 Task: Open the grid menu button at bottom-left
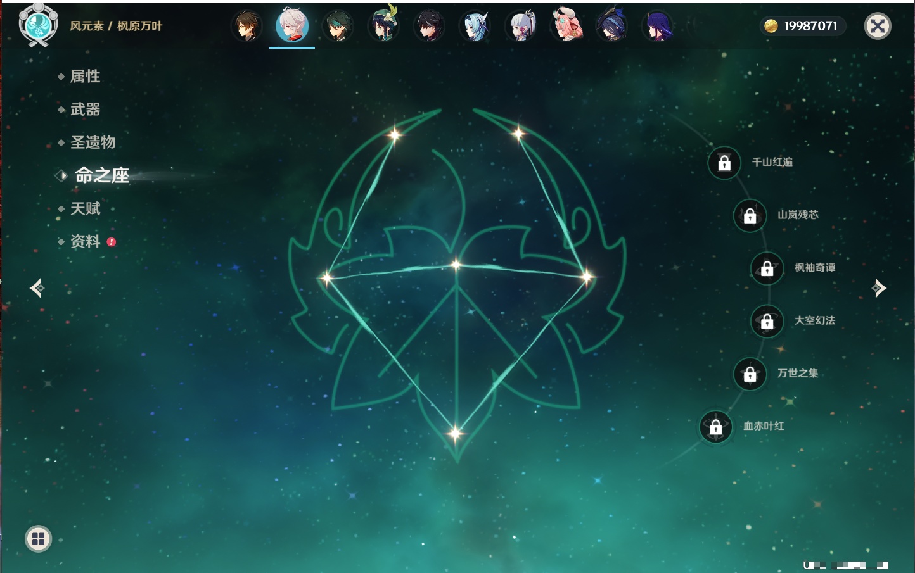tap(38, 539)
